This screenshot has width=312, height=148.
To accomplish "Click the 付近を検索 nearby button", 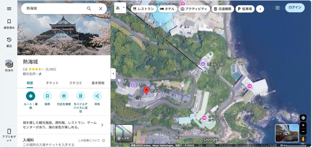I will pyautogui.click(x=64, y=96).
